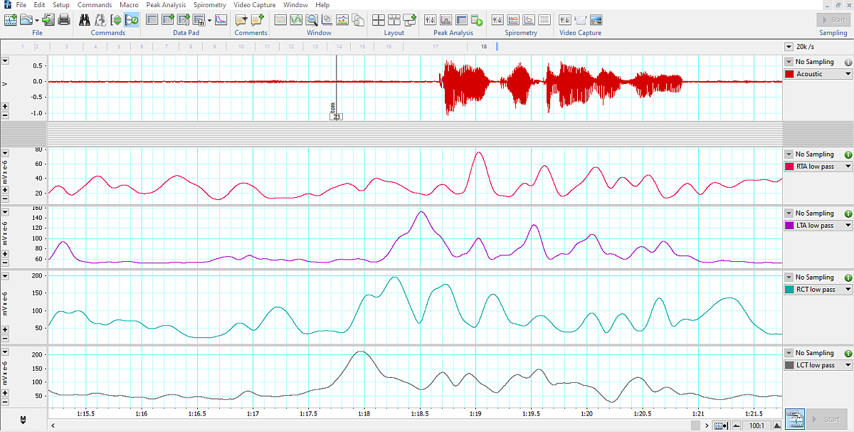Open Peak Analysis view graph icon
This screenshot has height=432, width=854.
(446, 20)
